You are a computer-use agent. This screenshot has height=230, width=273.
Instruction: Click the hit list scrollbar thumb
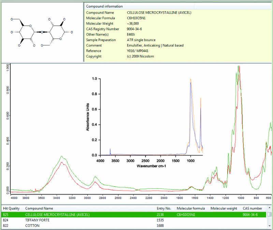pos(269,214)
